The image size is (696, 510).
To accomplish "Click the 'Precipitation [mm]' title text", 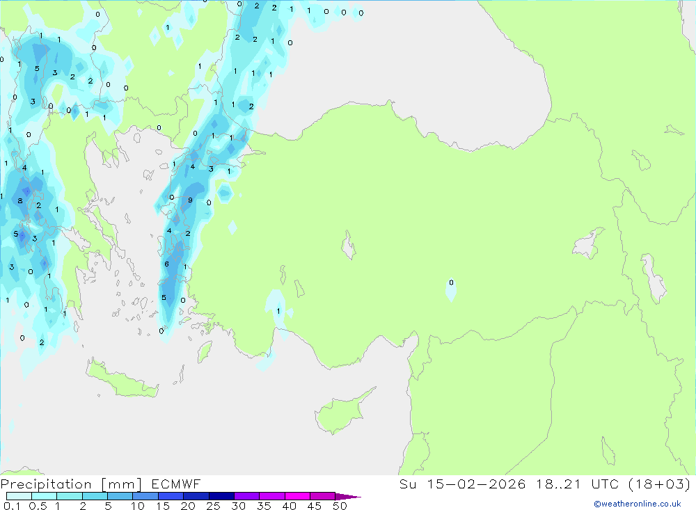I will (x=71, y=484).
